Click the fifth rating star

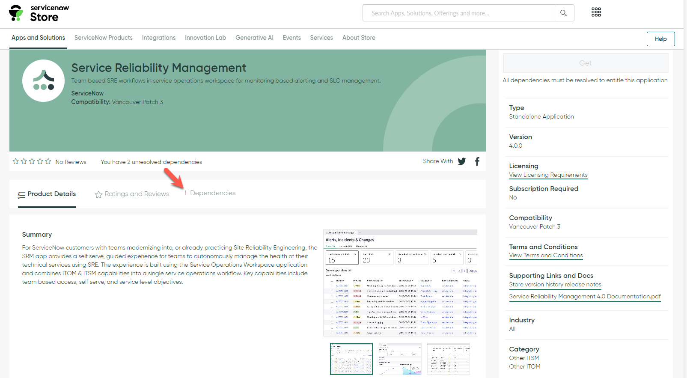coord(48,161)
